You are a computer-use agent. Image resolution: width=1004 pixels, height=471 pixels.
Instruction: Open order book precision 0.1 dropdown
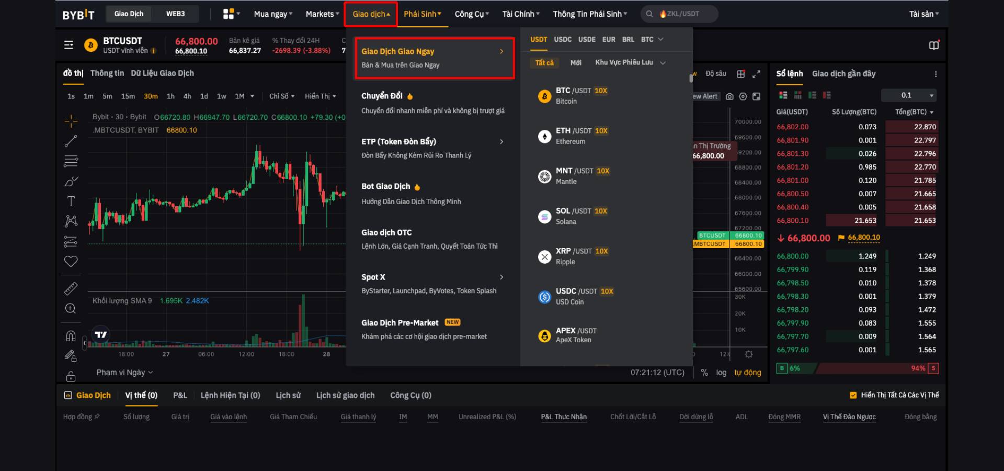coord(909,95)
